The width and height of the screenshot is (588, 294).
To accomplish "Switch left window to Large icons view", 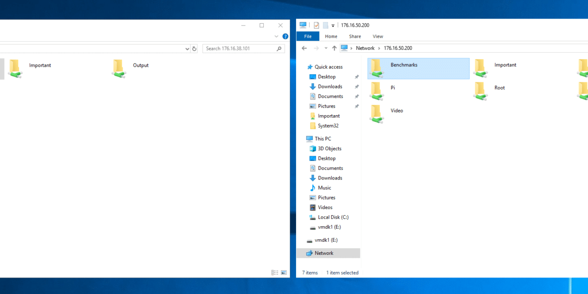I will point(284,272).
